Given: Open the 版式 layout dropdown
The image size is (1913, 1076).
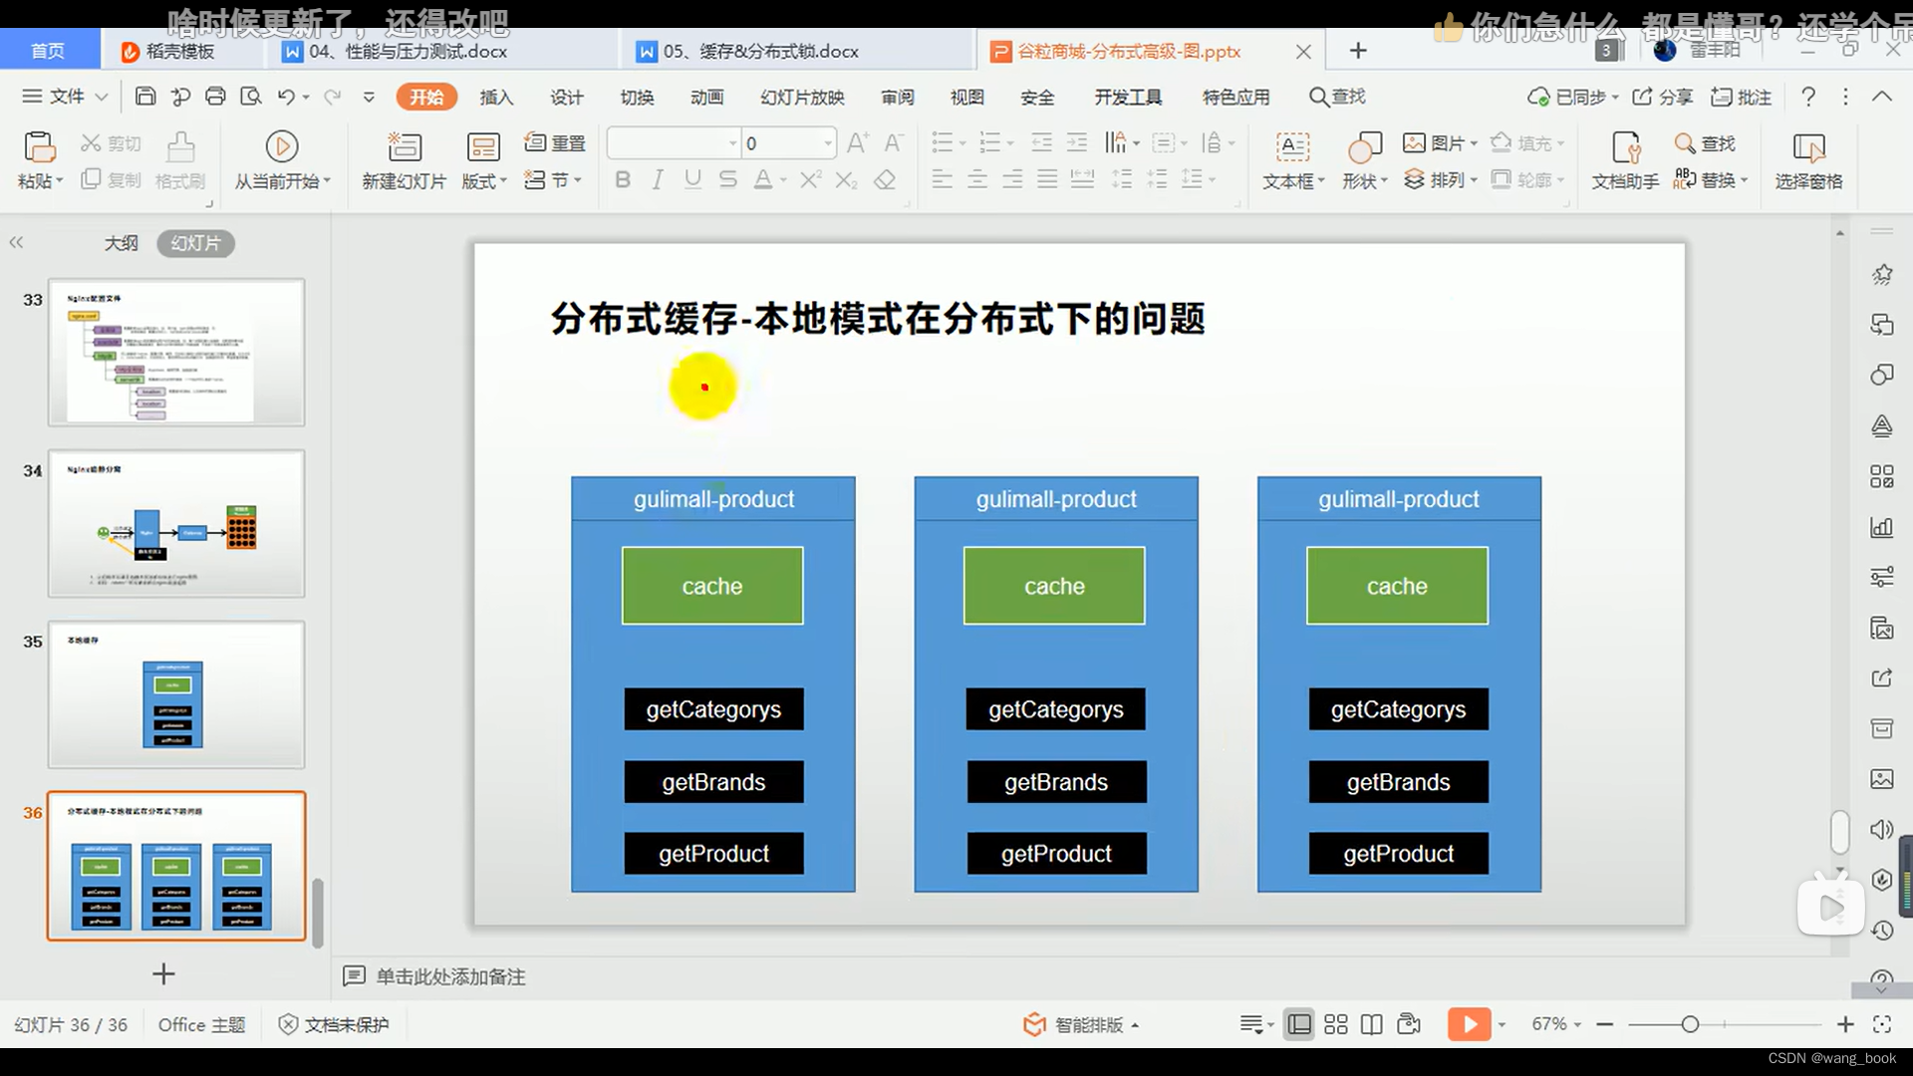Looking at the screenshot, I should pos(484,181).
